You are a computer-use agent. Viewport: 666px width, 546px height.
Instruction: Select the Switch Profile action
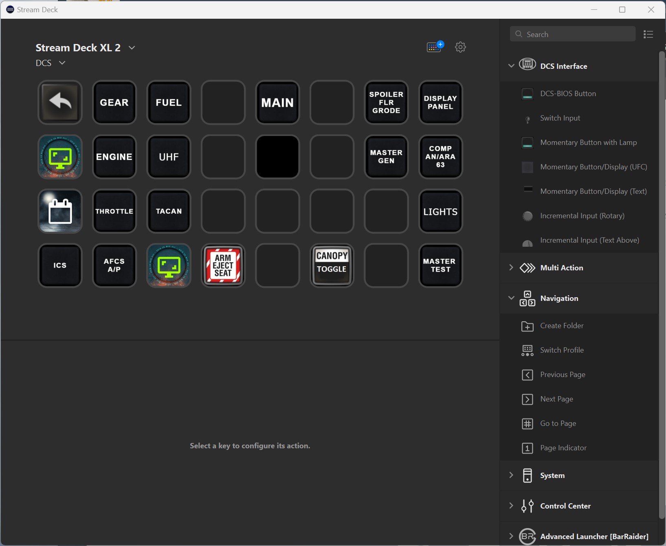[562, 350]
